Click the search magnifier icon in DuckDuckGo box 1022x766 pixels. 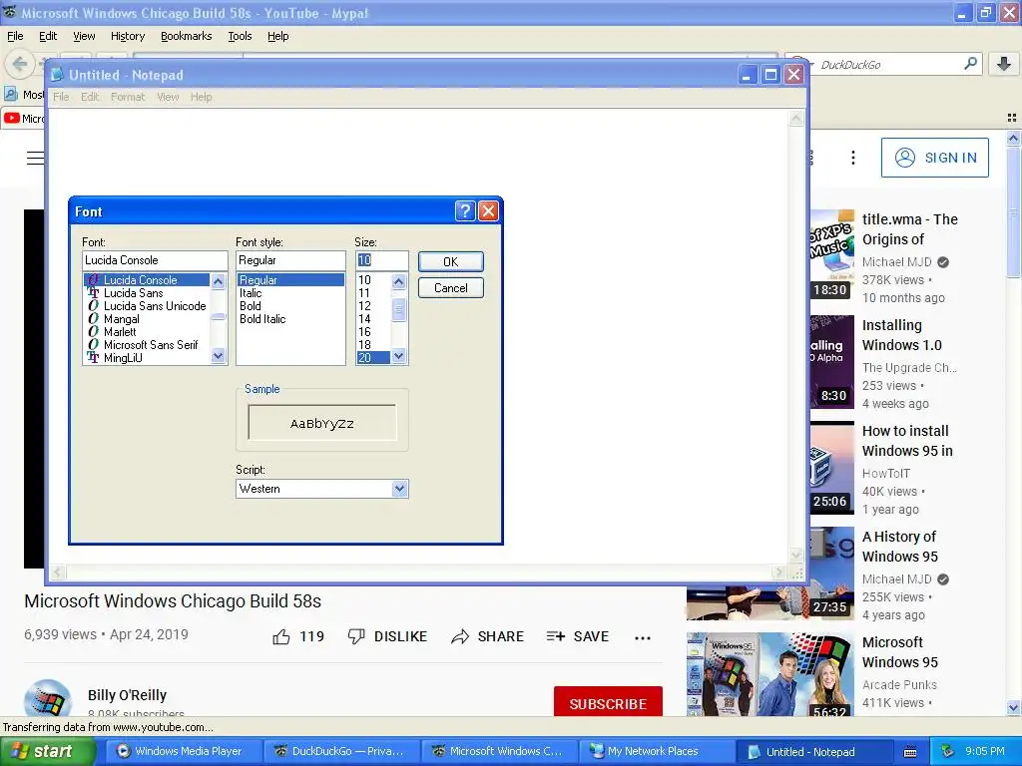[970, 64]
